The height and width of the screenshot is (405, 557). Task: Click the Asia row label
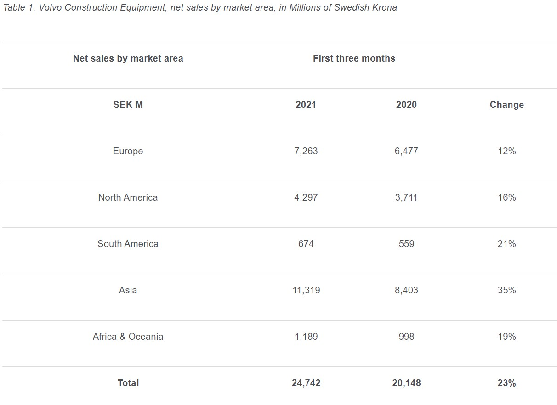coord(128,290)
